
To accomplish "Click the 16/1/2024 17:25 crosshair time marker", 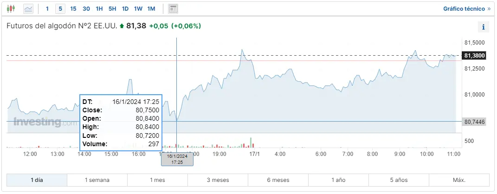I will [x=177, y=159].
